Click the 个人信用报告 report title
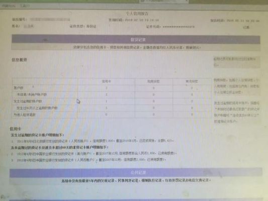This screenshot has height=201, width=268. pos(137,14)
